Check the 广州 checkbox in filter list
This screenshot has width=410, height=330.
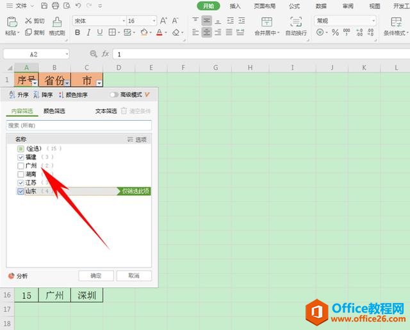coord(21,166)
